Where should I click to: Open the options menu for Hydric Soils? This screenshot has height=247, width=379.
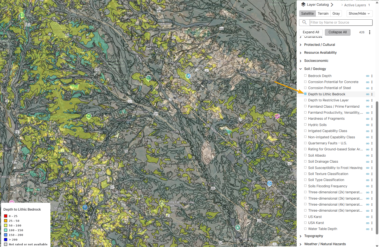click(372, 125)
